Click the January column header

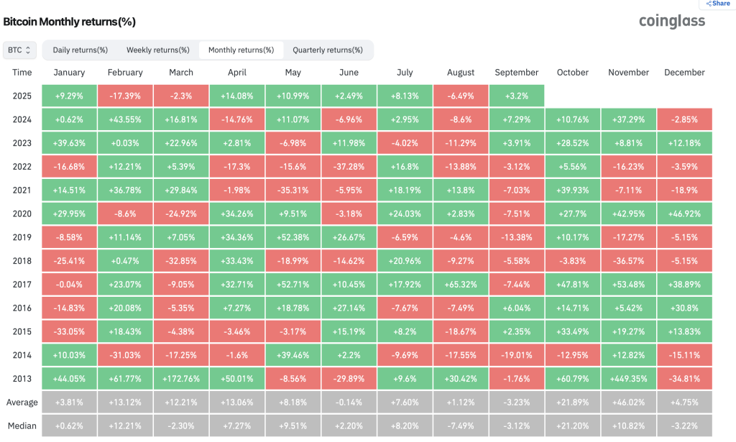[69, 73]
